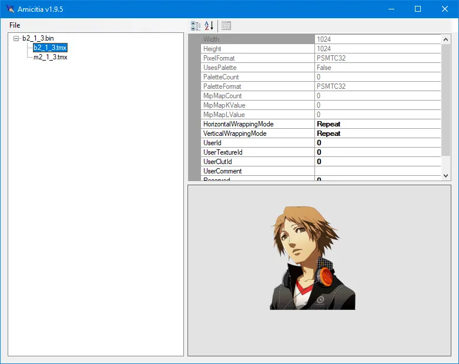Collapse the b2_1_3.bin tree node
This screenshot has height=364, width=459.
coord(16,38)
